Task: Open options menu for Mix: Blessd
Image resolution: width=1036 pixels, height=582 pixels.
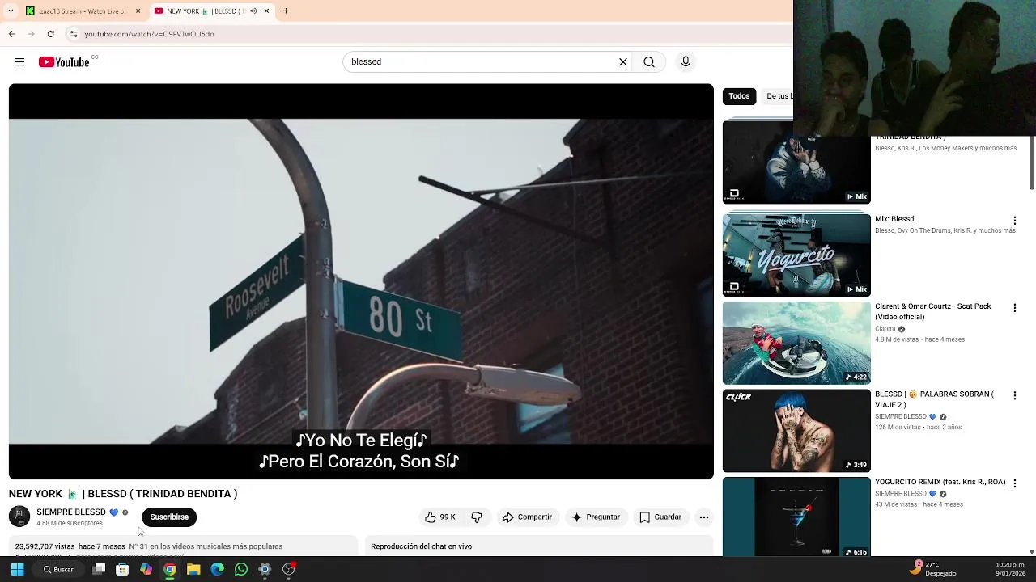Action: coord(1014,221)
